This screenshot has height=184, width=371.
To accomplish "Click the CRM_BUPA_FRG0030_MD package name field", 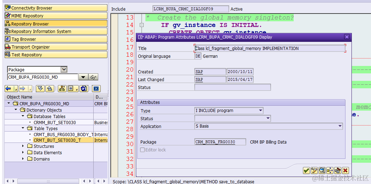I will tap(43, 77).
